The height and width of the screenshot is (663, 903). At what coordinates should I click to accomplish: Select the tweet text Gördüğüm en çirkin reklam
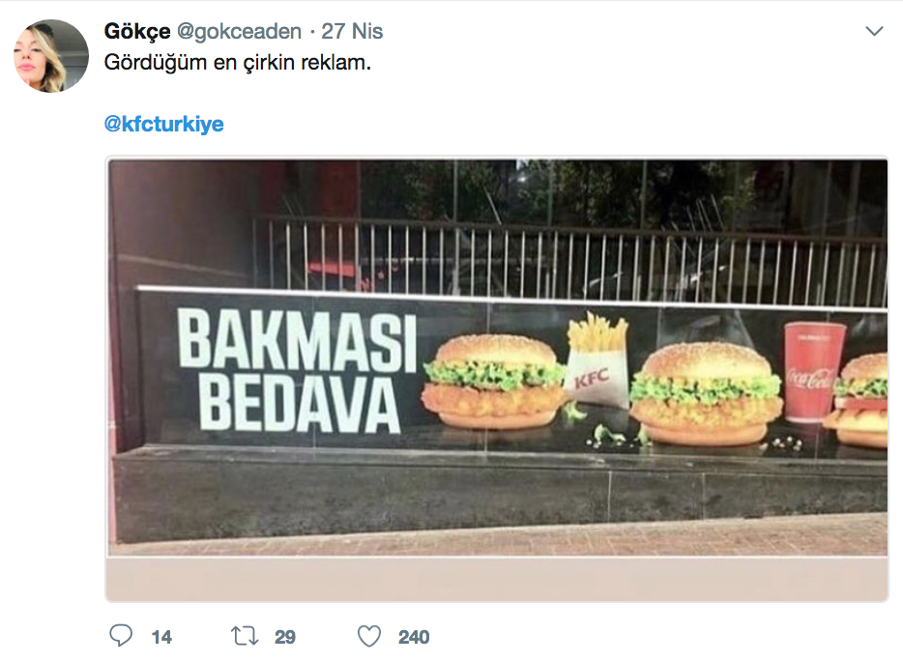[x=237, y=62]
